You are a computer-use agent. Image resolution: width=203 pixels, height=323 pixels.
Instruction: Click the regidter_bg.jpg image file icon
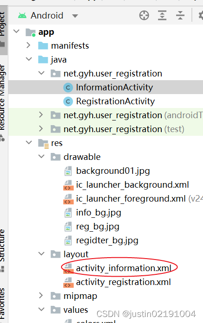(68, 241)
